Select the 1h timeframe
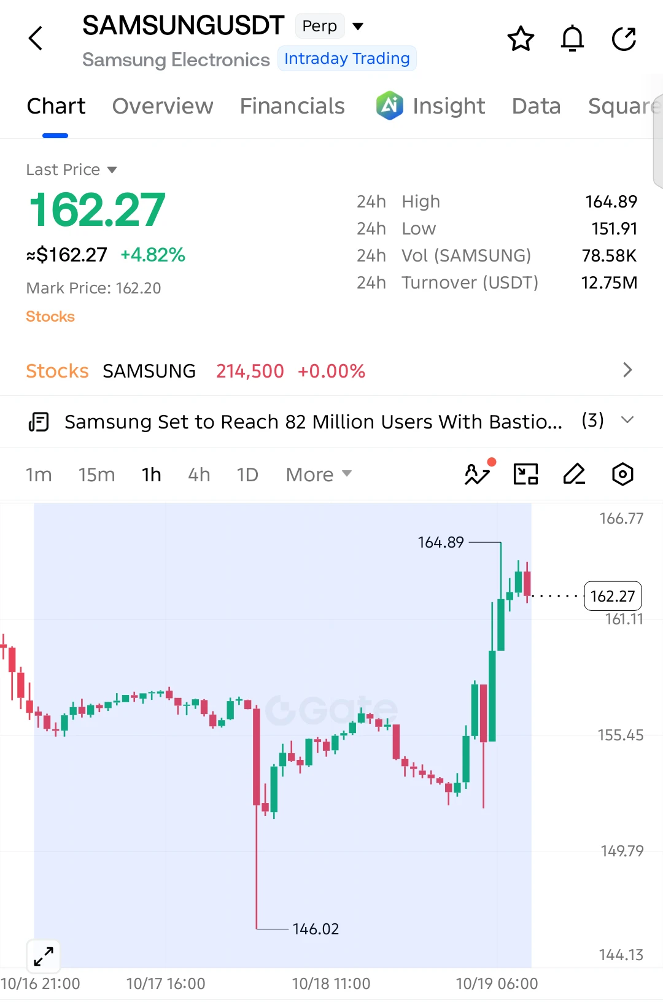The width and height of the screenshot is (663, 1008). [x=151, y=475]
